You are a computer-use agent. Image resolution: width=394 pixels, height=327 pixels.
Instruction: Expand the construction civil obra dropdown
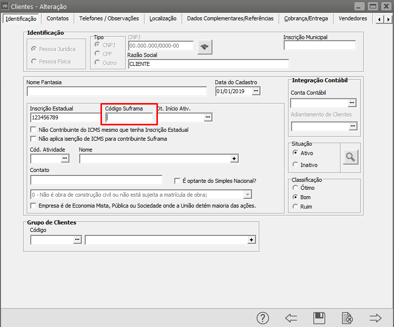click(248, 194)
